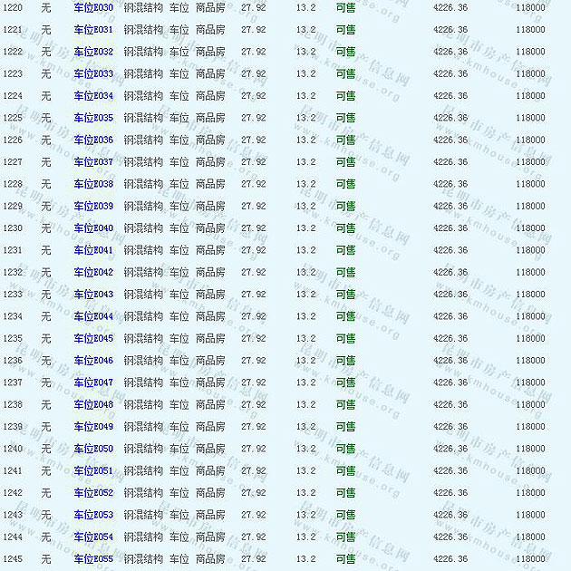The width and height of the screenshot is (571, 571).
Task: Open the 车位E031 link
Action: coord(93,30)
